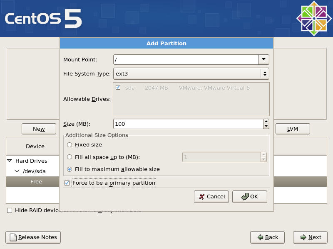This screenshot has width=333, height=249.
Task: Increase Size (MB) with up arrow
Action: [266, 122]
